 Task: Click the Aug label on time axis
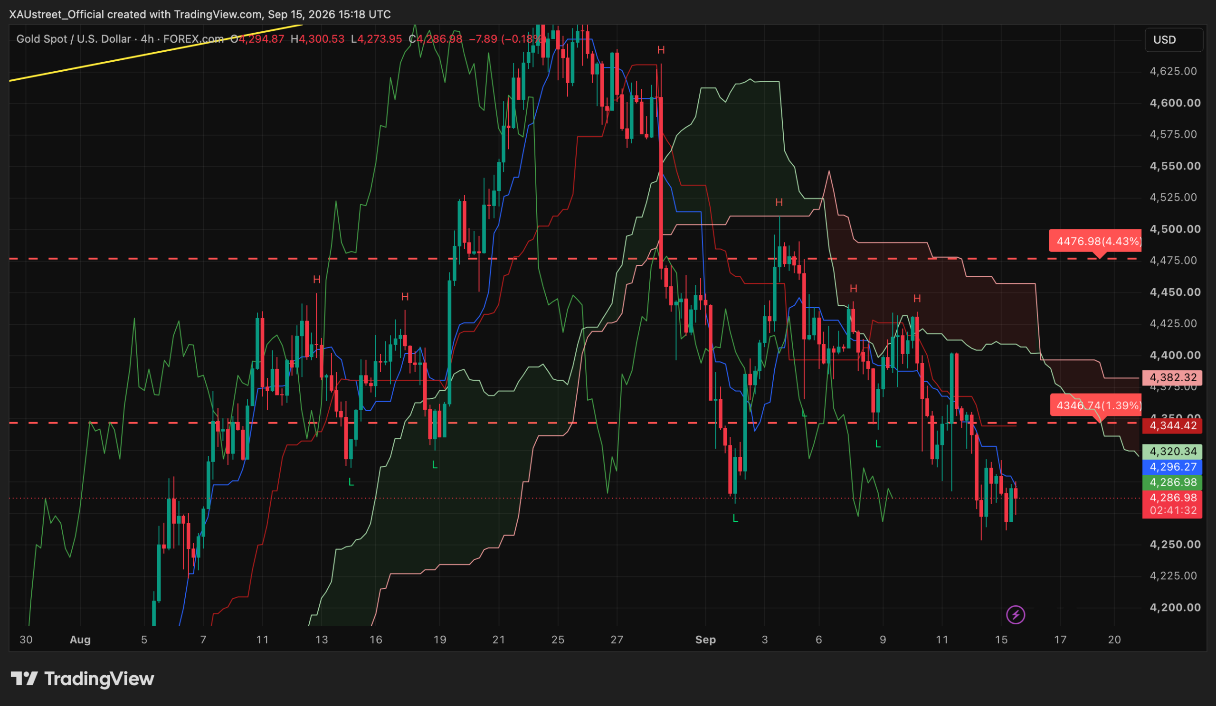tap(80, 640)
